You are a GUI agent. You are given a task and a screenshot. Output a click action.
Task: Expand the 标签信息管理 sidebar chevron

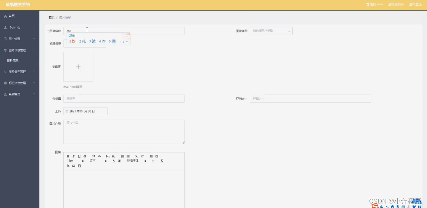click(x=34, y=83)
